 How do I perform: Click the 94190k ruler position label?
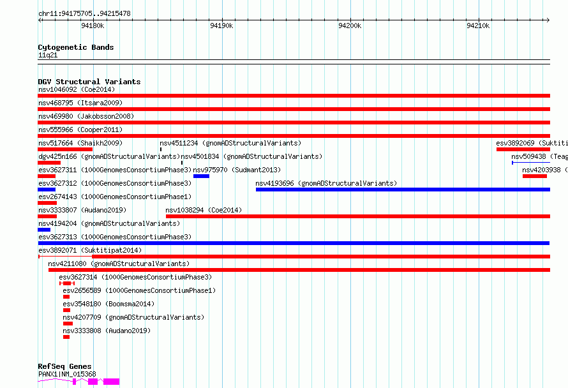tap(221, 26)
